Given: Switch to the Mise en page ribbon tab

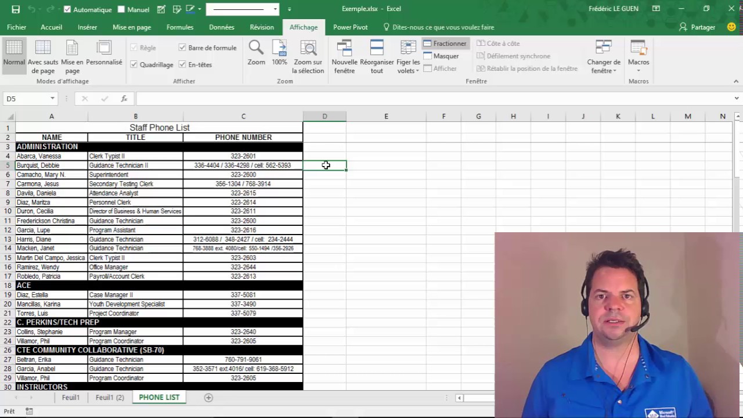Looking at the screenshot, I should click(x=132, y=27).
